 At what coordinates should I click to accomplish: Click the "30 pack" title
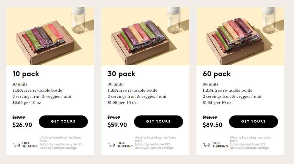(121, 74)
